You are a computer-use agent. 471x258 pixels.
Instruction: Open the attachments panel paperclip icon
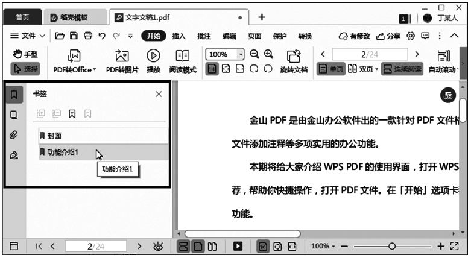coord(14,134)
